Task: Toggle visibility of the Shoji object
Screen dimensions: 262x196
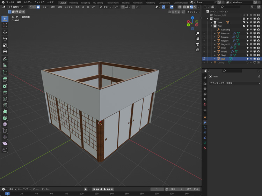Action: pyautogui.click(x=251, y=55)
